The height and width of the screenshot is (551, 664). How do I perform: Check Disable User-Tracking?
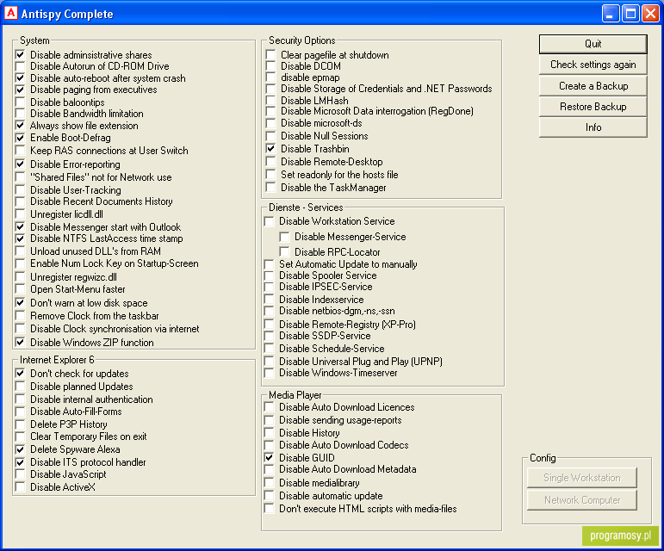(20, 189)
